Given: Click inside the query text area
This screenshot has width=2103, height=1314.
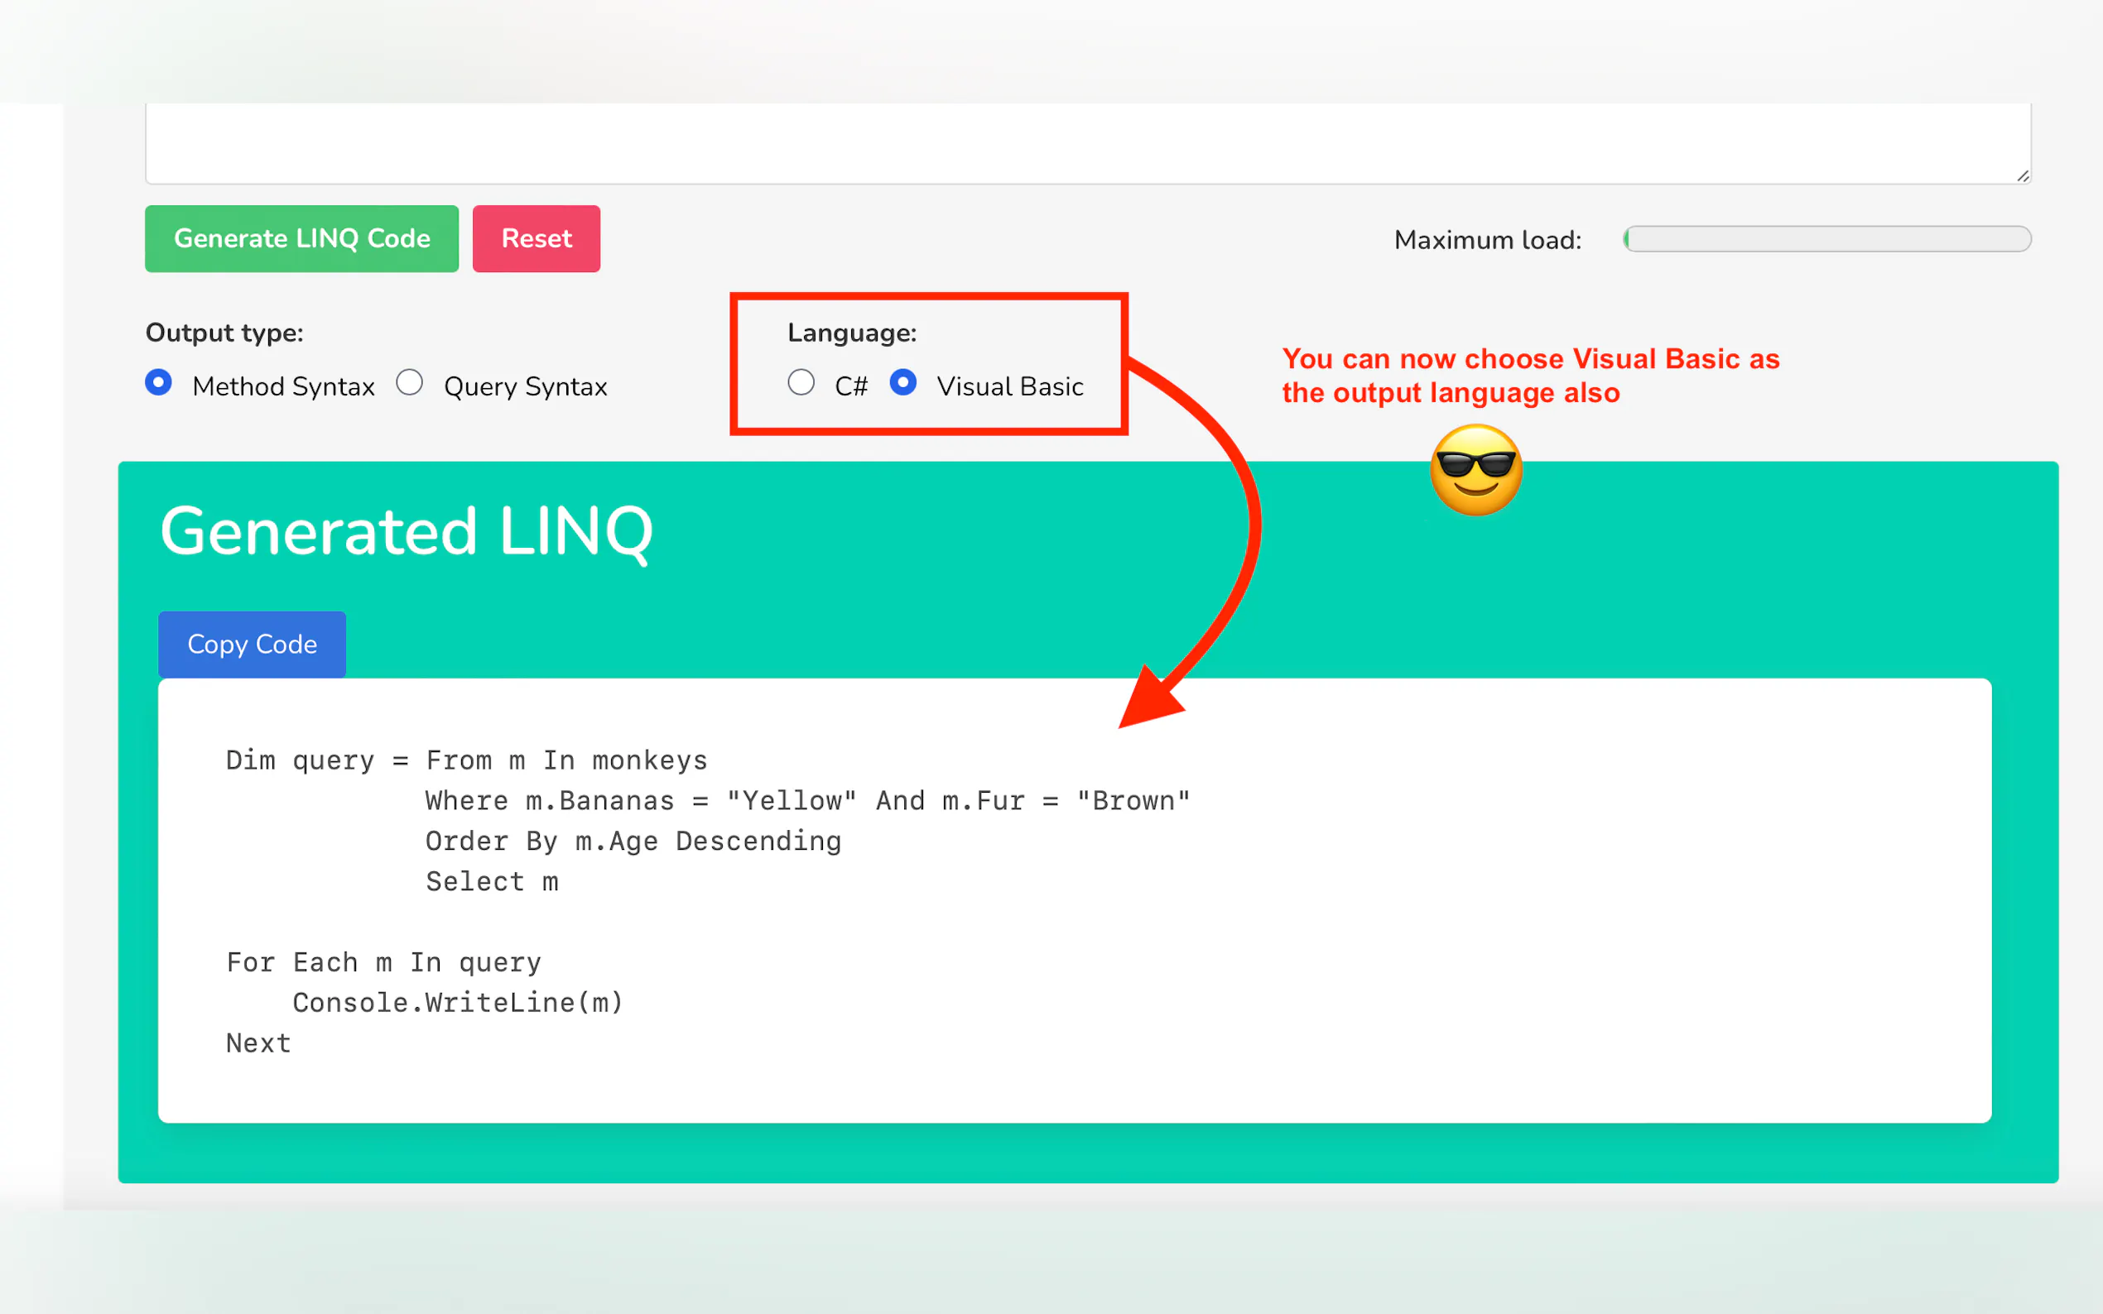Looking at the screenshot, I should click(1087, 143).
